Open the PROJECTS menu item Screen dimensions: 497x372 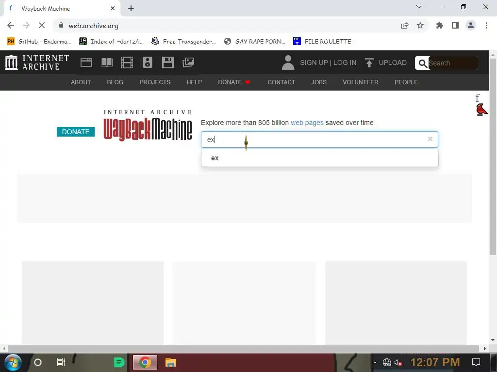pyautogui.click(x=155, y=82)
